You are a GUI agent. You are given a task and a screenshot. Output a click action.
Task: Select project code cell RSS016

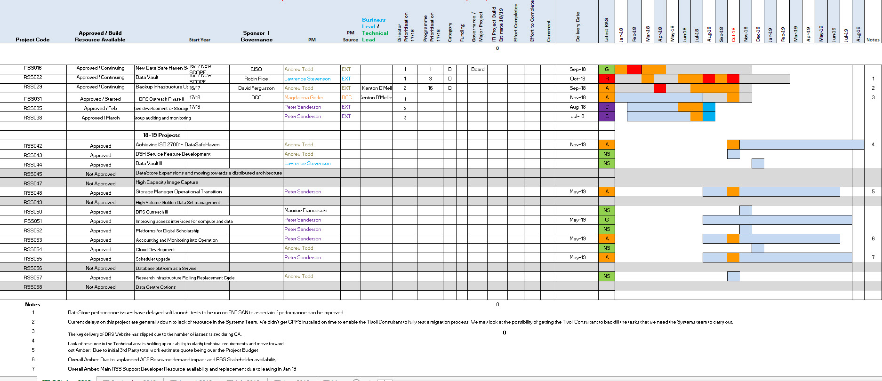pos(33,68)
